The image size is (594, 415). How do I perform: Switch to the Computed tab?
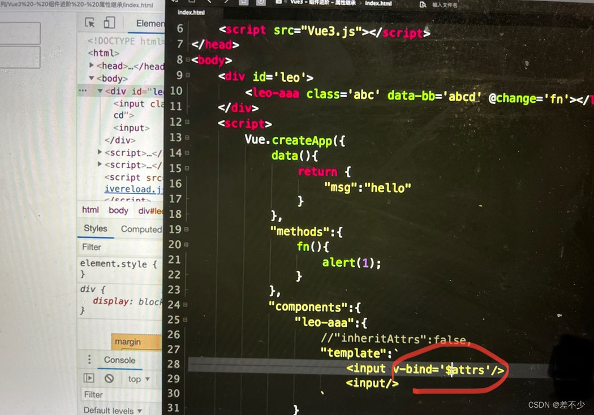tap(141, 229)
